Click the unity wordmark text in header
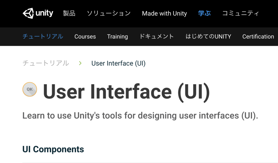 [44, 13]
